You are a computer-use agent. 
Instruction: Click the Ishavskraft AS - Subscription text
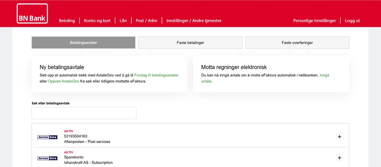coord(88,163)
